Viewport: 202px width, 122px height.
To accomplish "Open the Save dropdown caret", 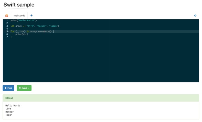I will [x=29, y=88].
